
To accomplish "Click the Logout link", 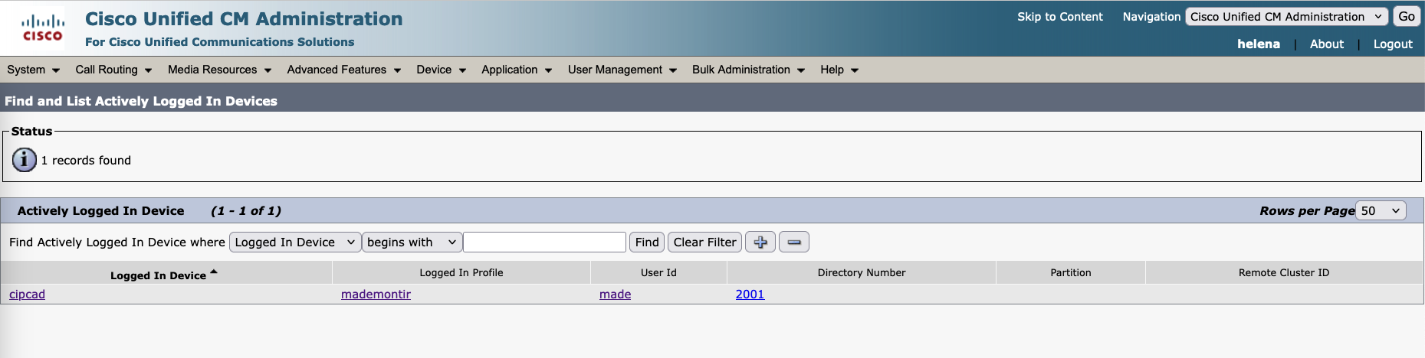I will (x=1392, y=44).
